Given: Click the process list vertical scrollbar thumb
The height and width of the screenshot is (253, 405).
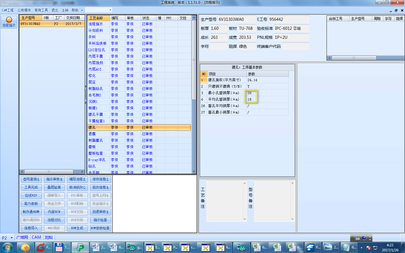Looking at the screenshot, I should click(194, 60).
